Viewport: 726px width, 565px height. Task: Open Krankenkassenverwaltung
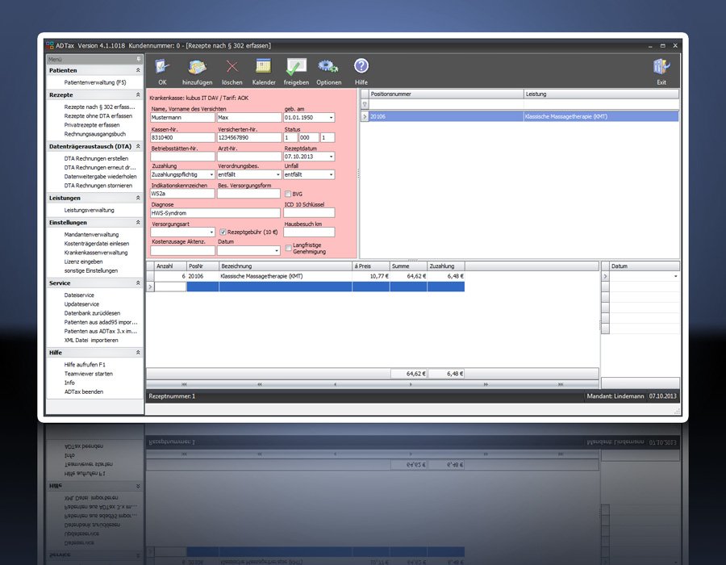pos(96,253)
